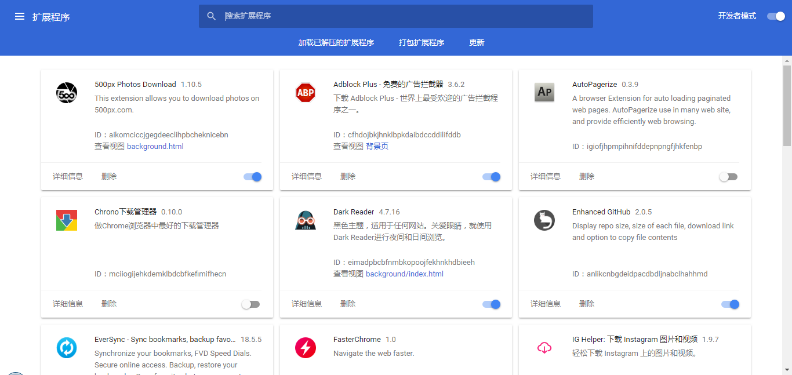Click 删除 for Enhanced GitHub
This screenshot has width=792, height=375.
587,304
